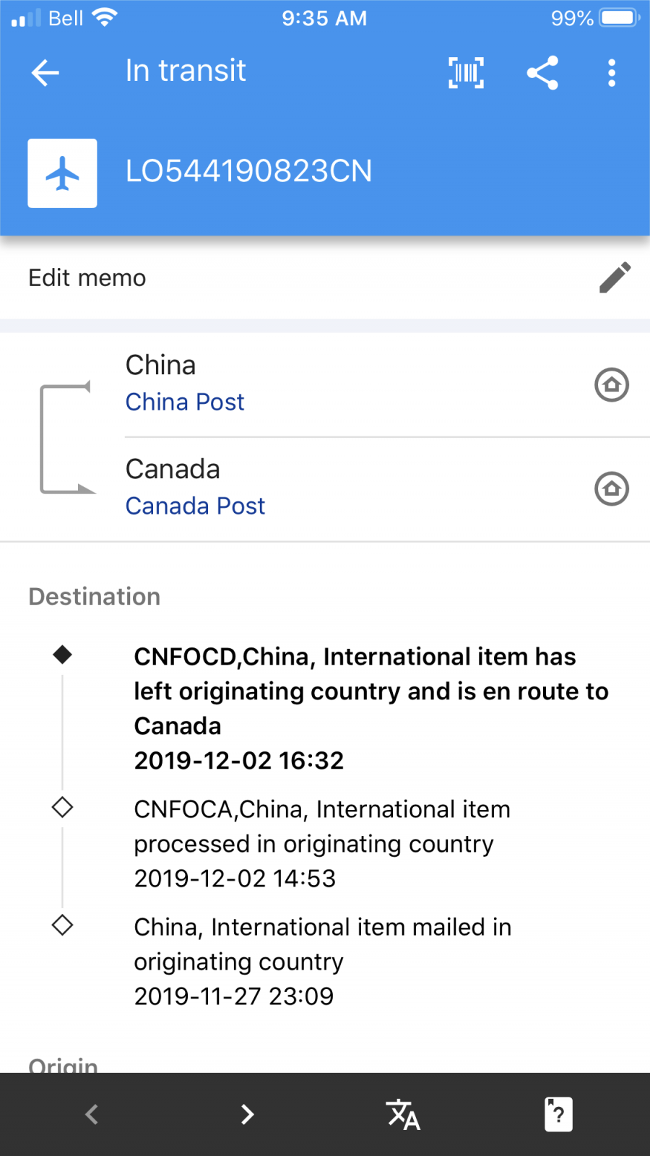Image resolution: width=650 pixels, height=1156 pixels.
Task: Open the Canada Post link
Action: point(195,506)
